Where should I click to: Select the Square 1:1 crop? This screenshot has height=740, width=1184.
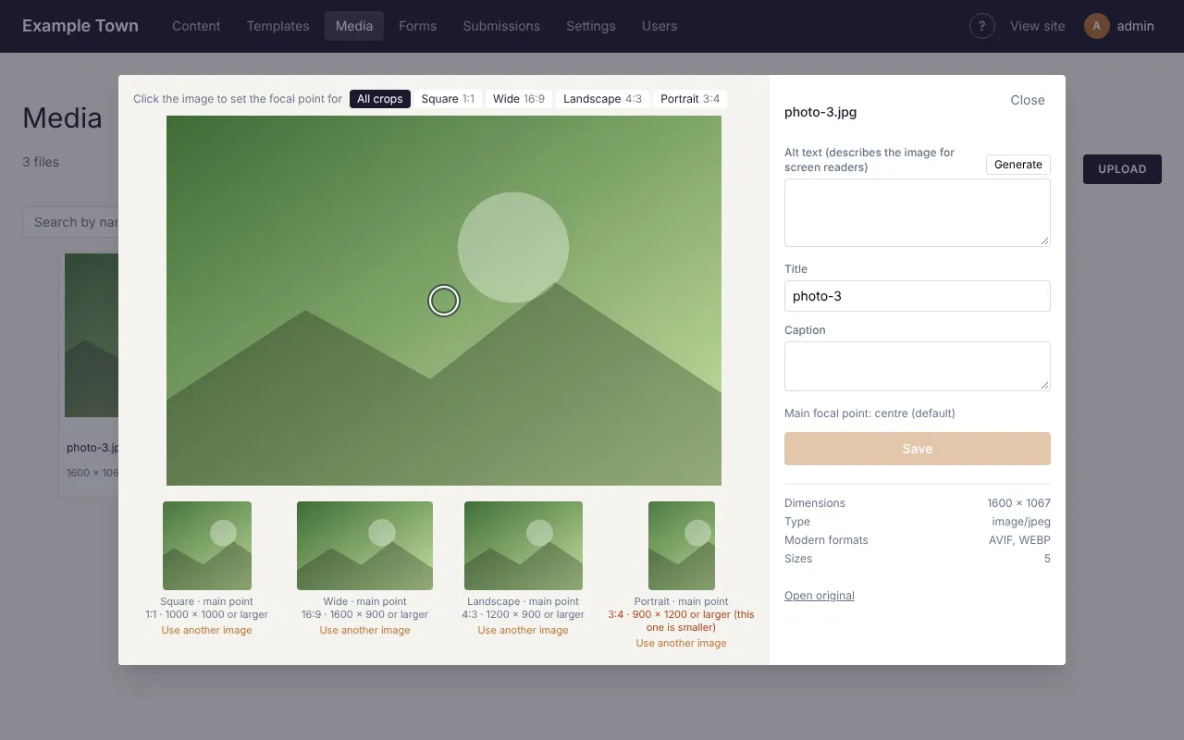[x=448, y=99]
